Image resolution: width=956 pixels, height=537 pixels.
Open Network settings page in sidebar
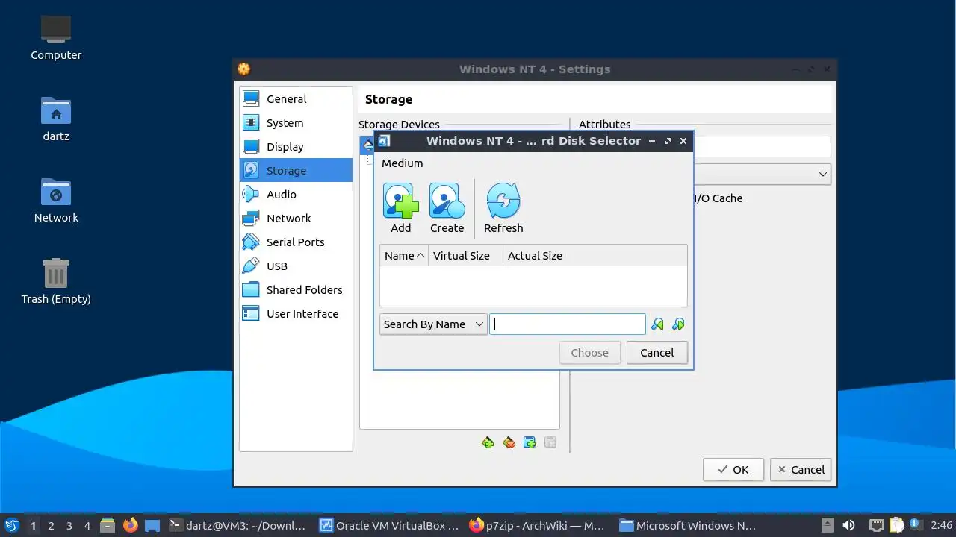[x=296, y=219]
